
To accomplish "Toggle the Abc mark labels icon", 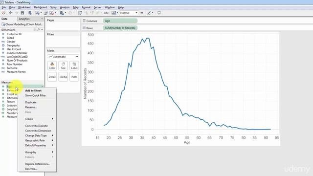I will coord(106,13).
